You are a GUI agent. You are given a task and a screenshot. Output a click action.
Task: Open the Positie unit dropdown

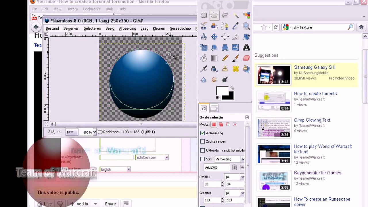point(235,177)
